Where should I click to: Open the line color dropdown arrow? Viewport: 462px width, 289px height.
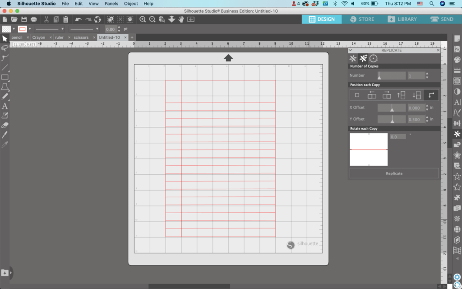point(30,29)
